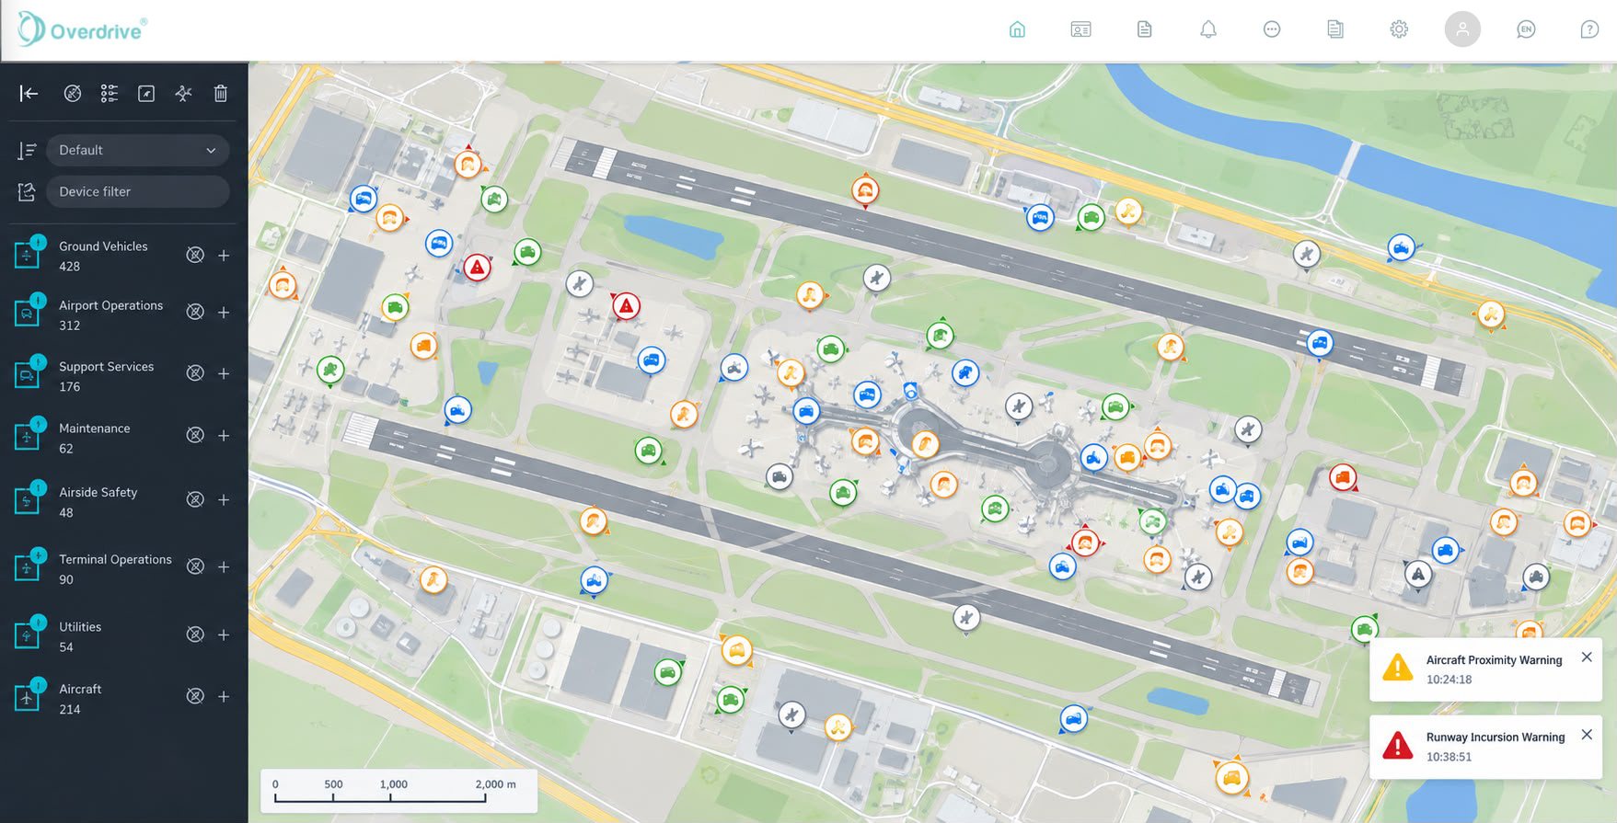This screenshot has width=1617, height=823.
Task: Click the export icon beside Device filter
Action: (27, 191)
